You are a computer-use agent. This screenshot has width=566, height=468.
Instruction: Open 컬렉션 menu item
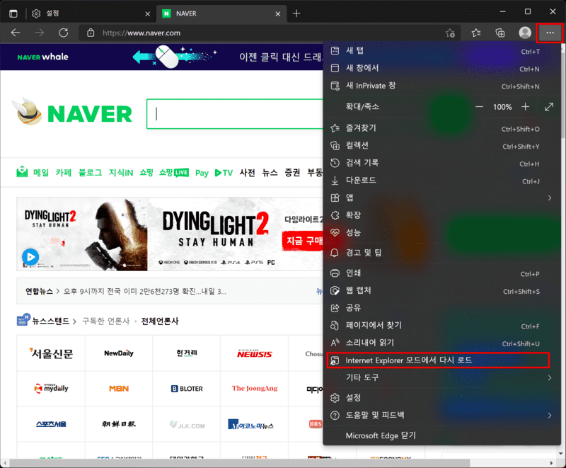(x=441, y=146)
